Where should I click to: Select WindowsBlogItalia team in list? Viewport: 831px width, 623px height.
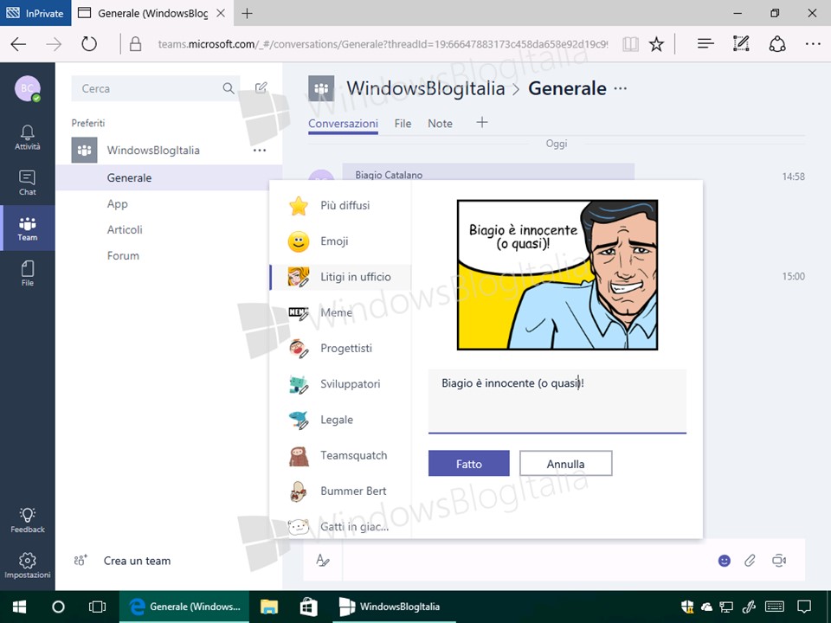[153, 151]
